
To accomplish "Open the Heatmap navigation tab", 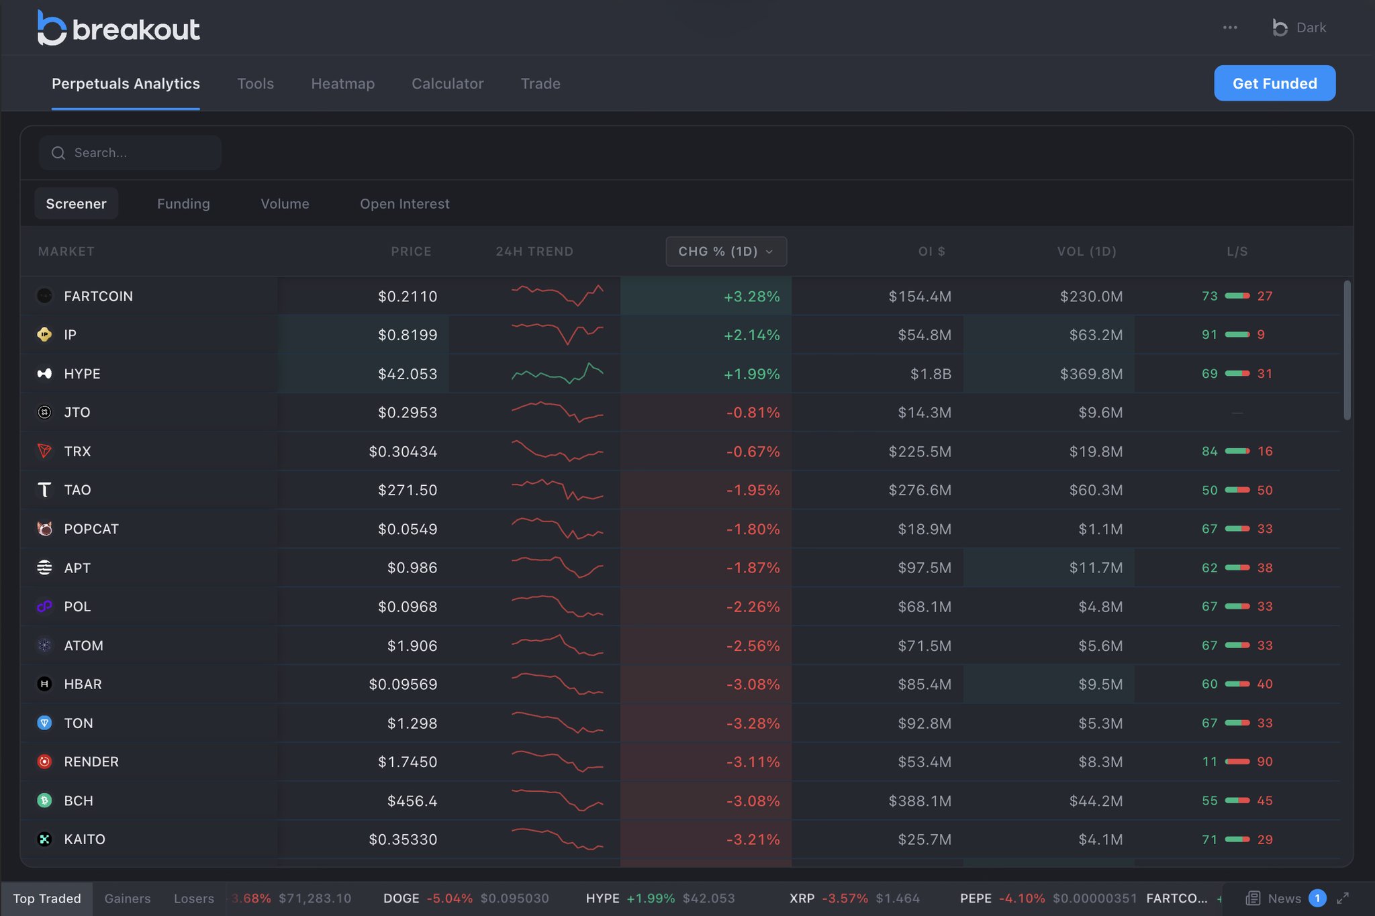I will point(342,84).
